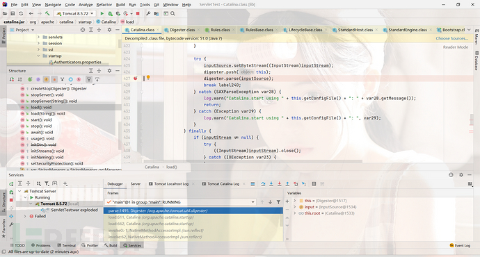Toggle Sort by Visibility in Structure toolbar
The height and width of the screenshot is (257, 480).
pos(11,79)
